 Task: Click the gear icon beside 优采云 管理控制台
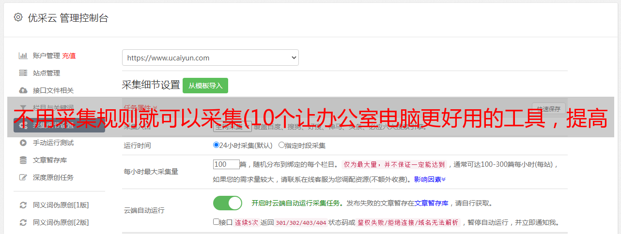(x=18, y=17)
